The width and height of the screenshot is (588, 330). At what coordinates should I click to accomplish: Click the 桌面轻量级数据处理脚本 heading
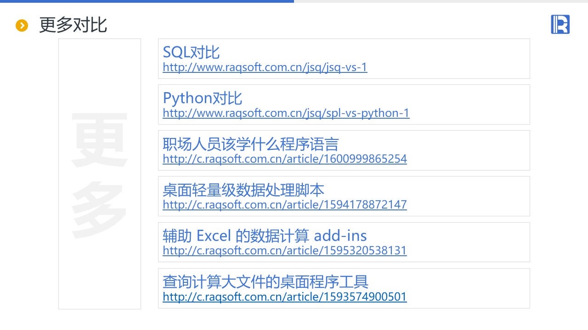(x=243, y=190)
